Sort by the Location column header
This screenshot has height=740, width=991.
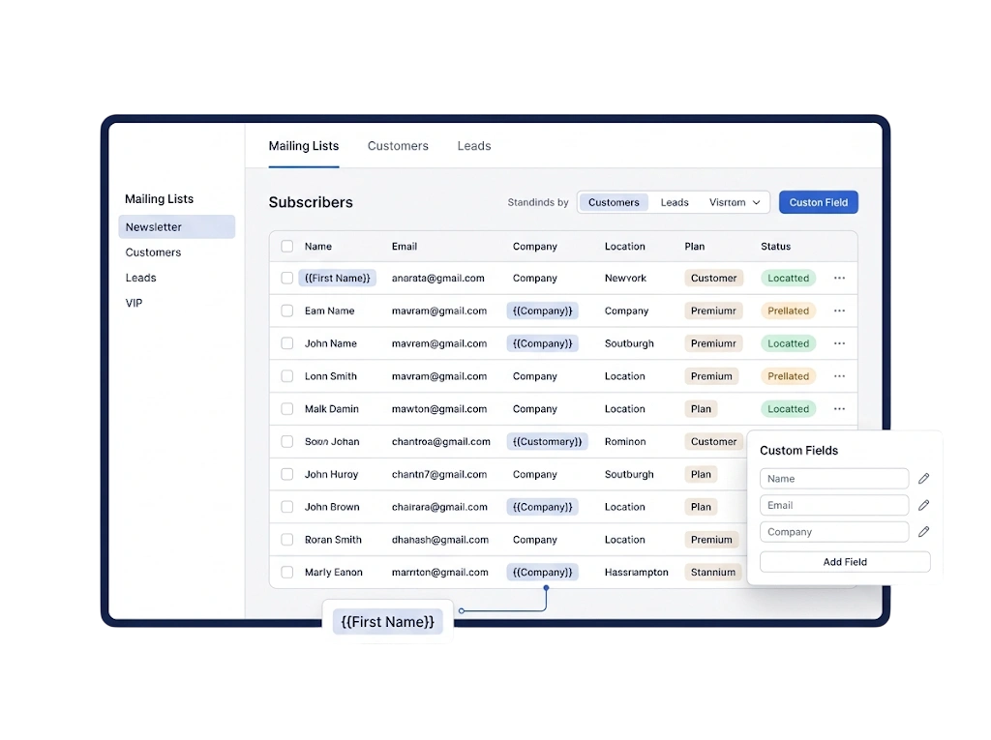pos(624,247)
